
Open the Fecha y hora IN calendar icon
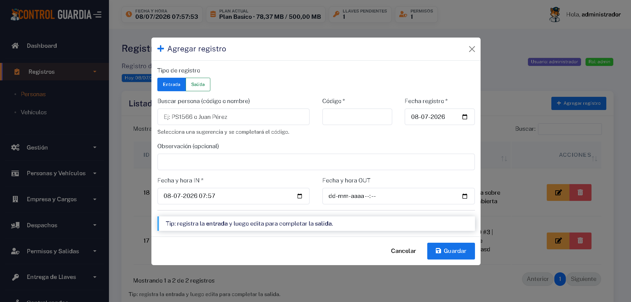pos(300,196)
